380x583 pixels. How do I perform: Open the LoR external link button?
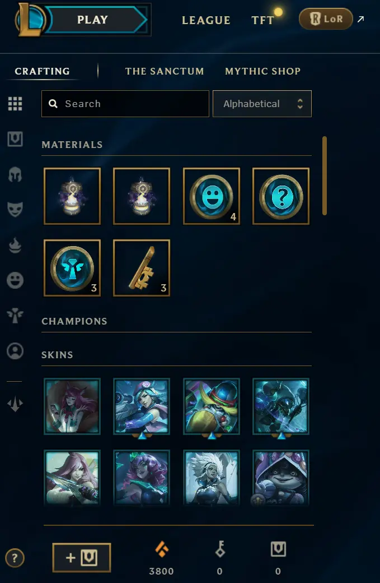[326, 18]
